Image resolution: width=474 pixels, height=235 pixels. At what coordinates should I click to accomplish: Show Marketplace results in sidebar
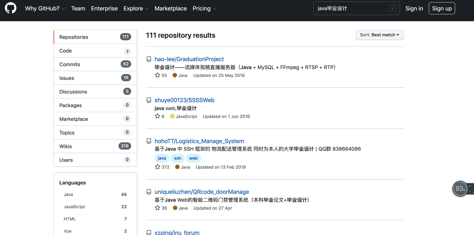point(95,119)
